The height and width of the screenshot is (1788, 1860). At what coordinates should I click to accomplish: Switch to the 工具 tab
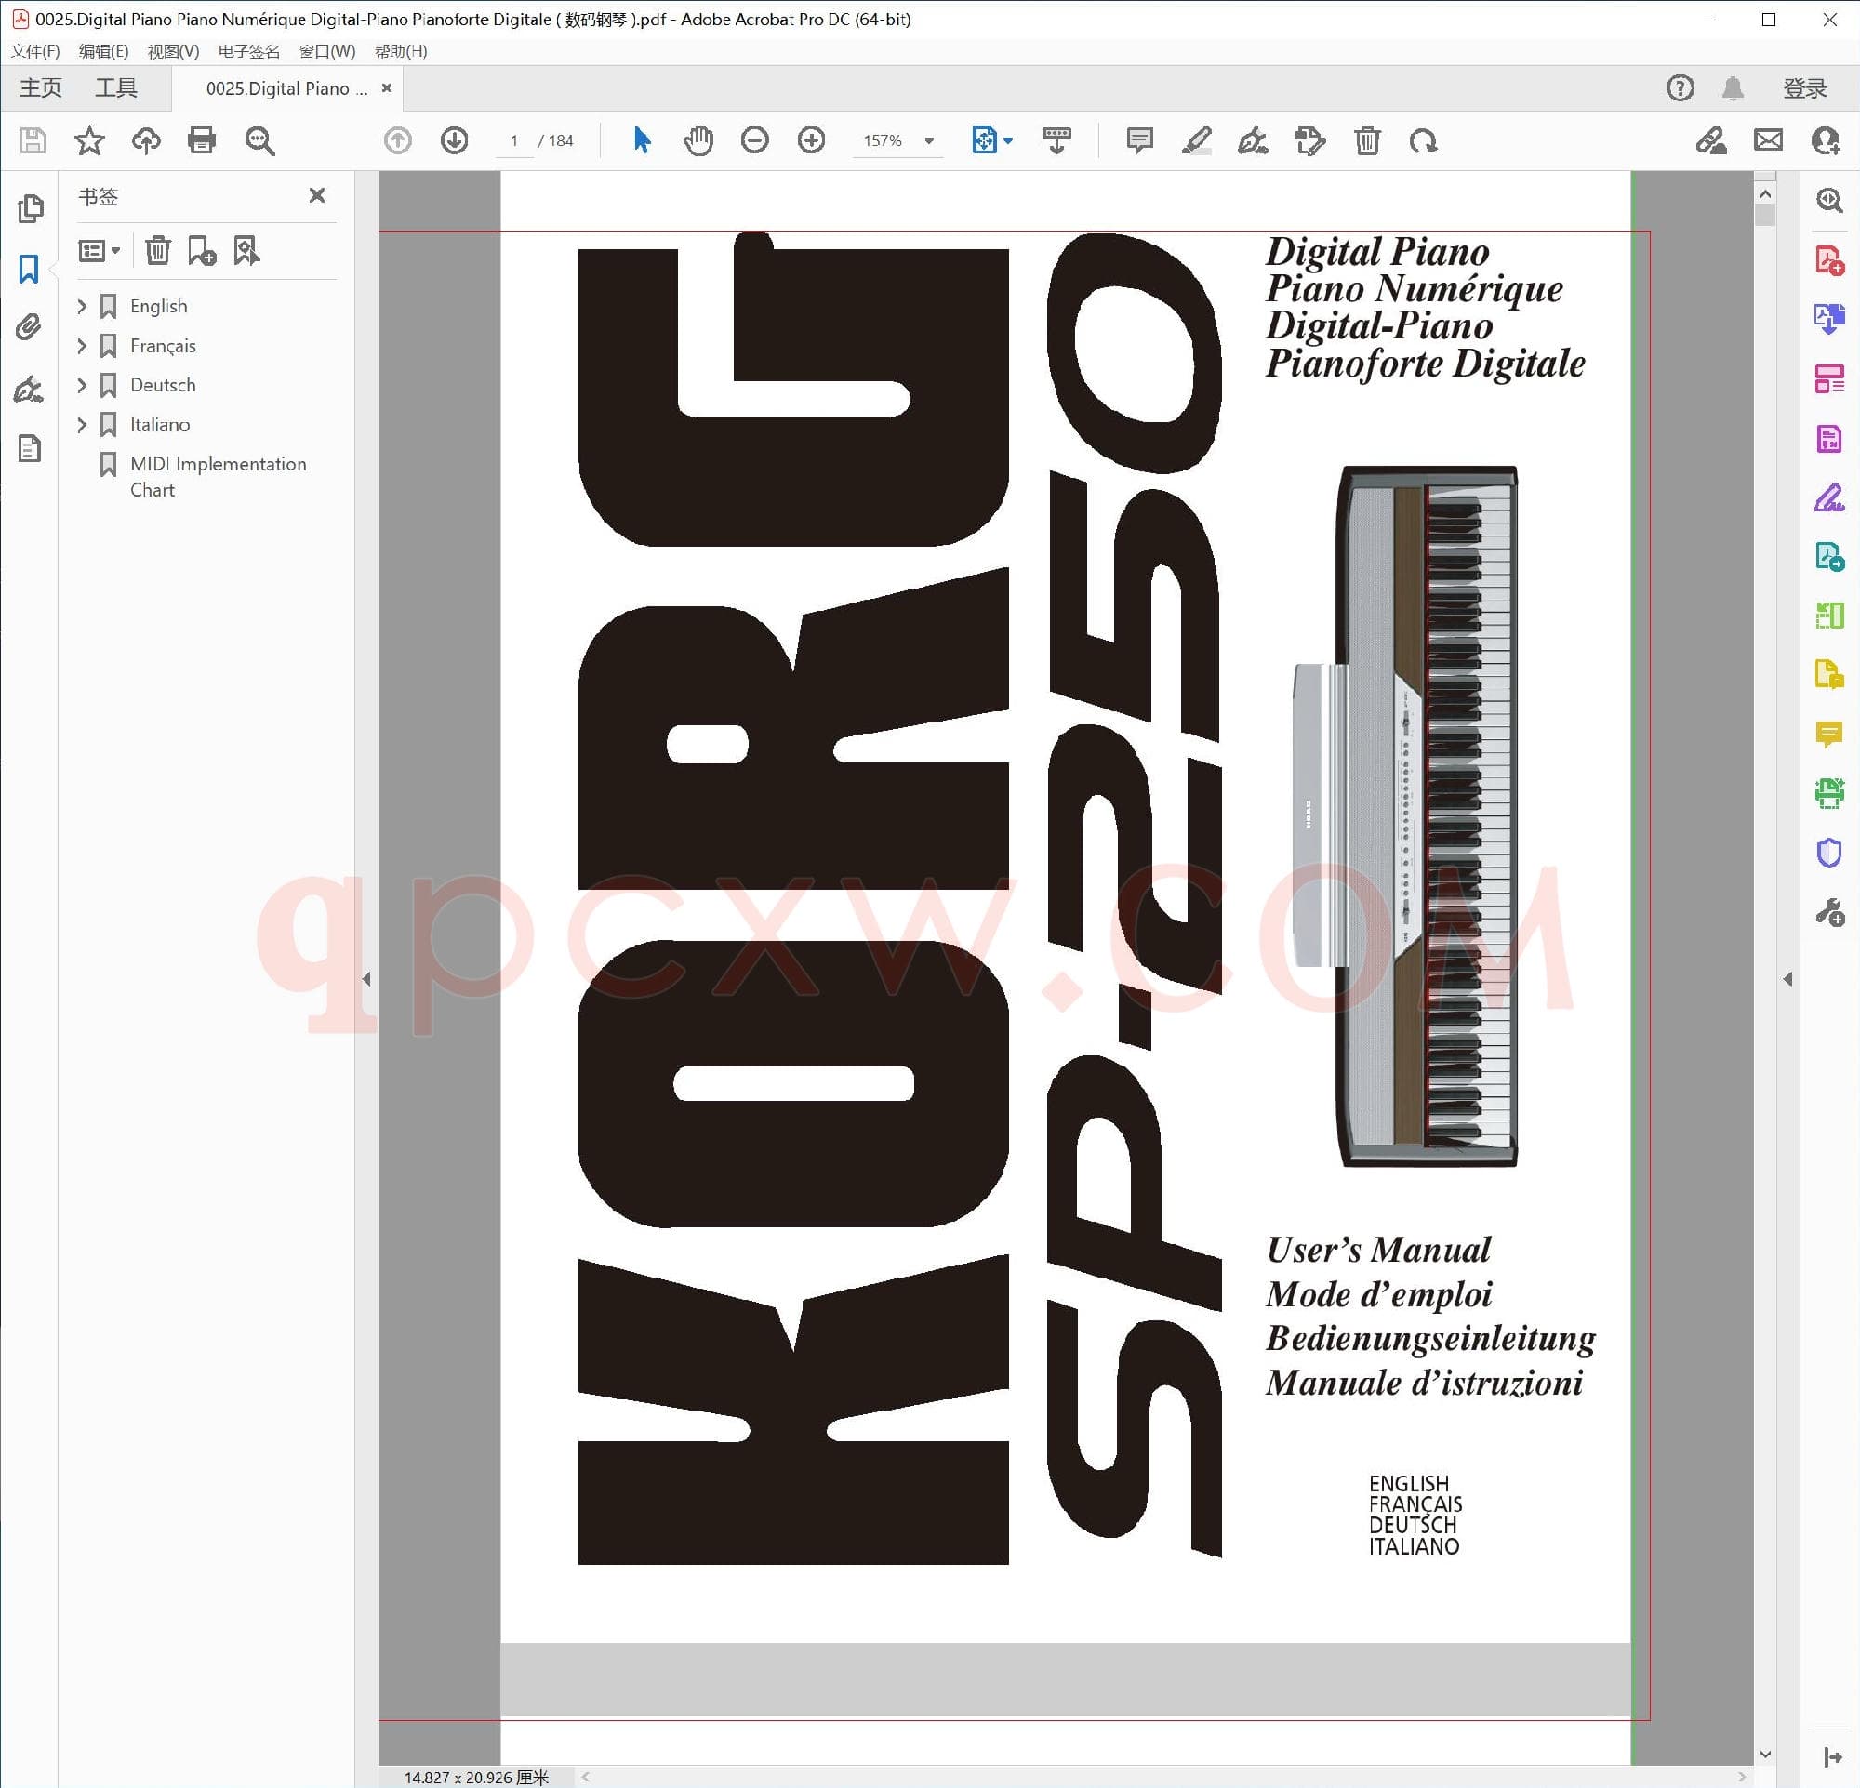coord(115,88)
